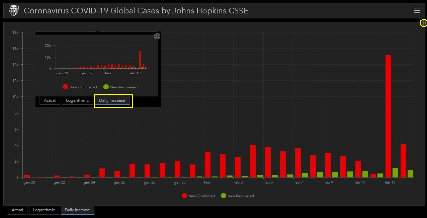
Task: Click the 4k label on main y-axis
Action: (x=16, y=145)
